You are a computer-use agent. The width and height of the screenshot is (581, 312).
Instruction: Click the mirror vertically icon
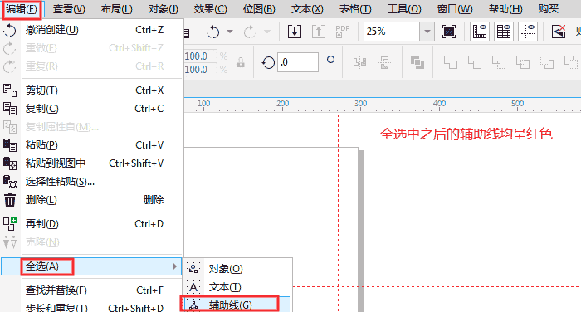pyautogui.click(x=383, y=62)
